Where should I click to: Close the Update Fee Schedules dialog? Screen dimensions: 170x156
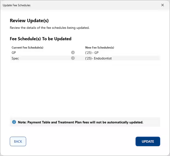point(163,5)
